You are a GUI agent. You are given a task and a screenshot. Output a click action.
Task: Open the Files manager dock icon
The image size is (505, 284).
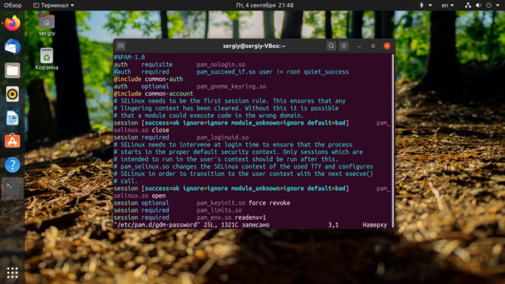point(13,71)
